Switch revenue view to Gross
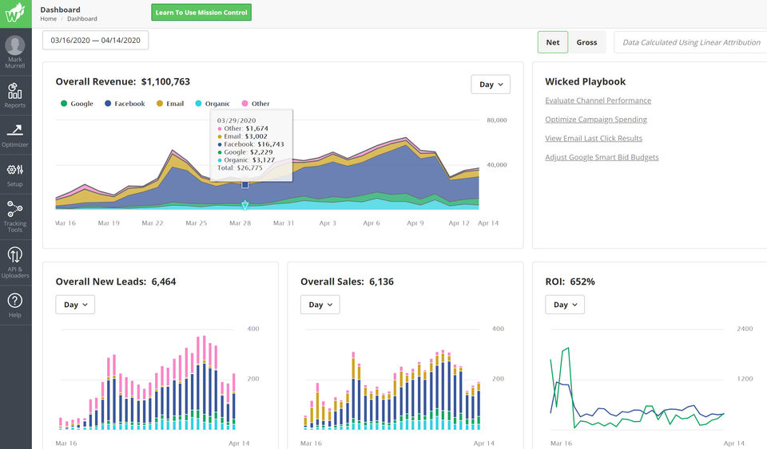The image size is (767, 449). point(586,42)
